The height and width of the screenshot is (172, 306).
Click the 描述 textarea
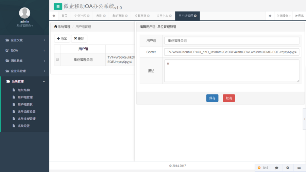click(232, 71)
